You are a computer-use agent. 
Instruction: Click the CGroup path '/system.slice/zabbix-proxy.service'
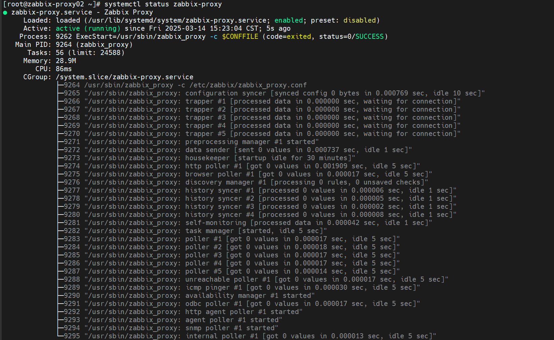[x=125, y=77]
